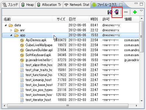
Task: Click the vertical scrollbar thumb
Action: coord(142,37)
